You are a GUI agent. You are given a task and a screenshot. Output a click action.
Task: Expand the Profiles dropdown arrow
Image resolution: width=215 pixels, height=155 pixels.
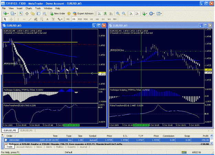click(x=15, y=14)
